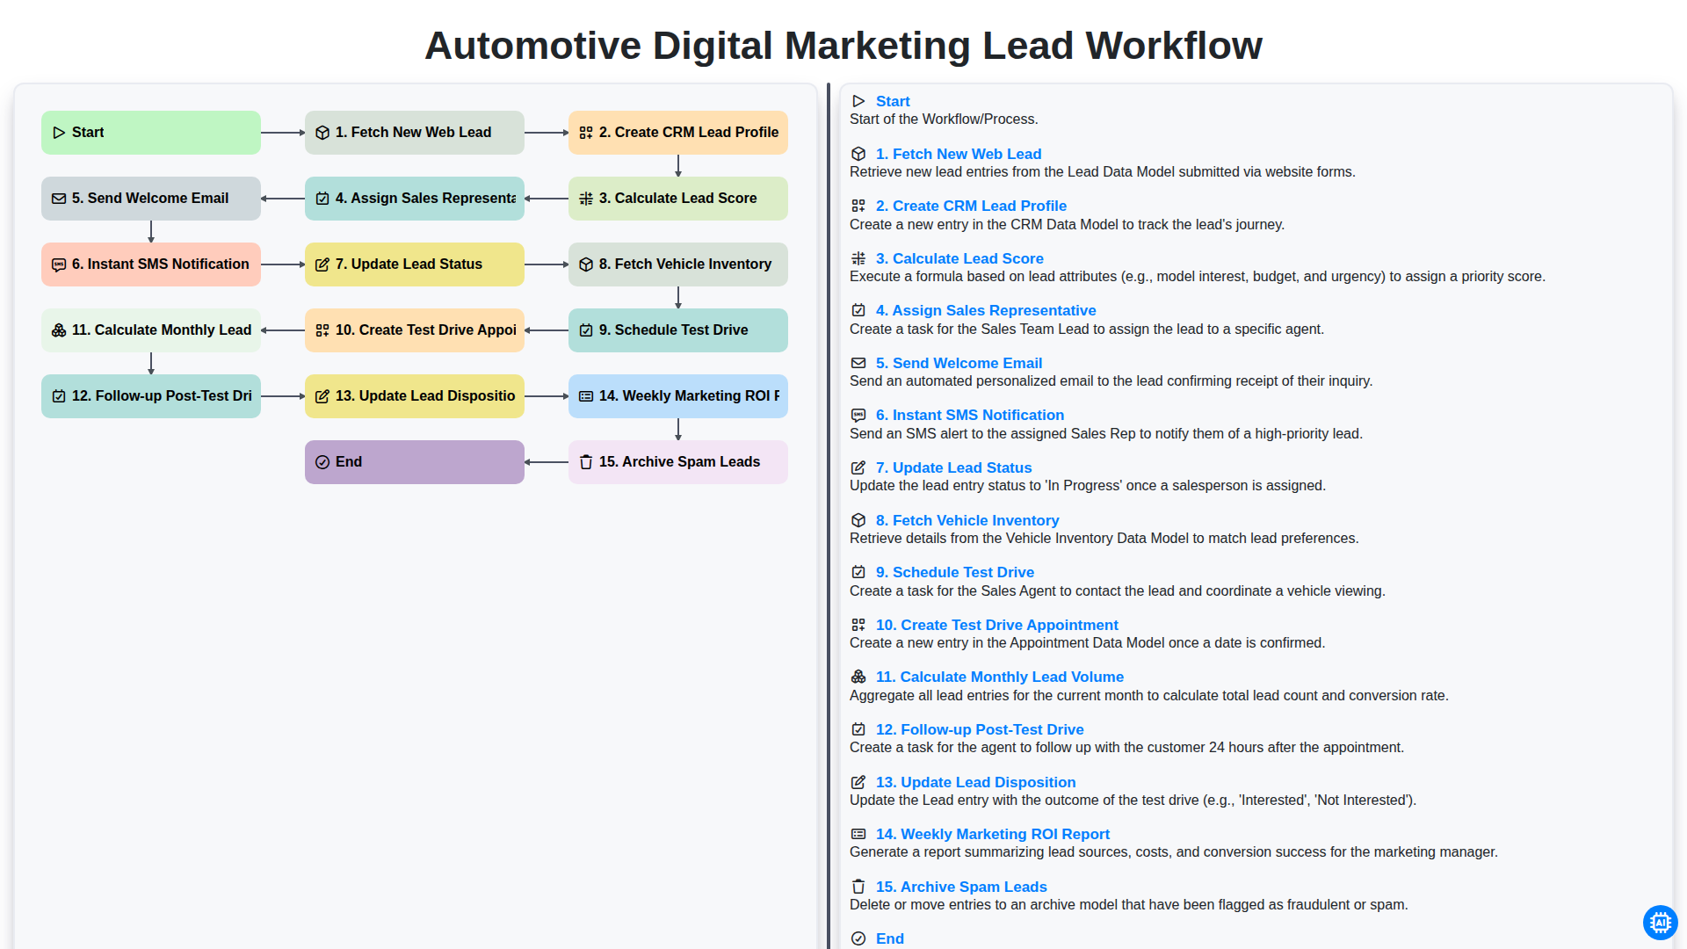The width and height of the screenshot is (1687, 949).
Task: Open the 10. Create Test Drive Appointment link
Action: click(x=997, y=625)
